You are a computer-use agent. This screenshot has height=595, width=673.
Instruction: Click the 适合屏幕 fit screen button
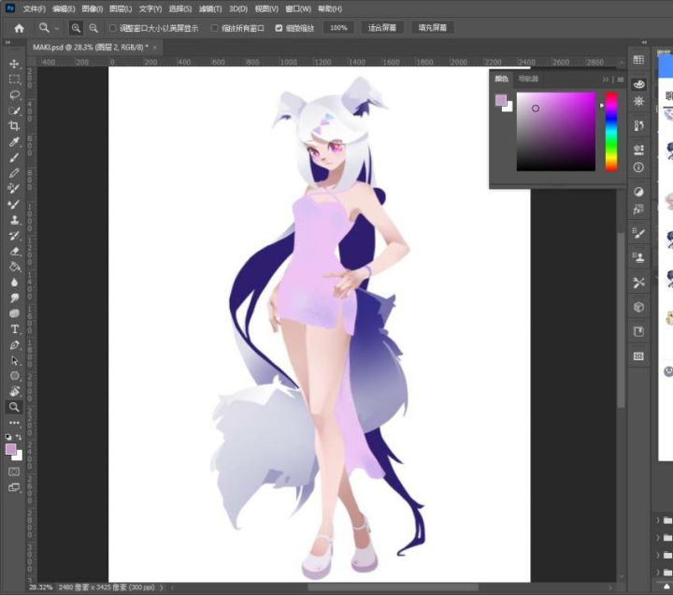tap(382, 28)
